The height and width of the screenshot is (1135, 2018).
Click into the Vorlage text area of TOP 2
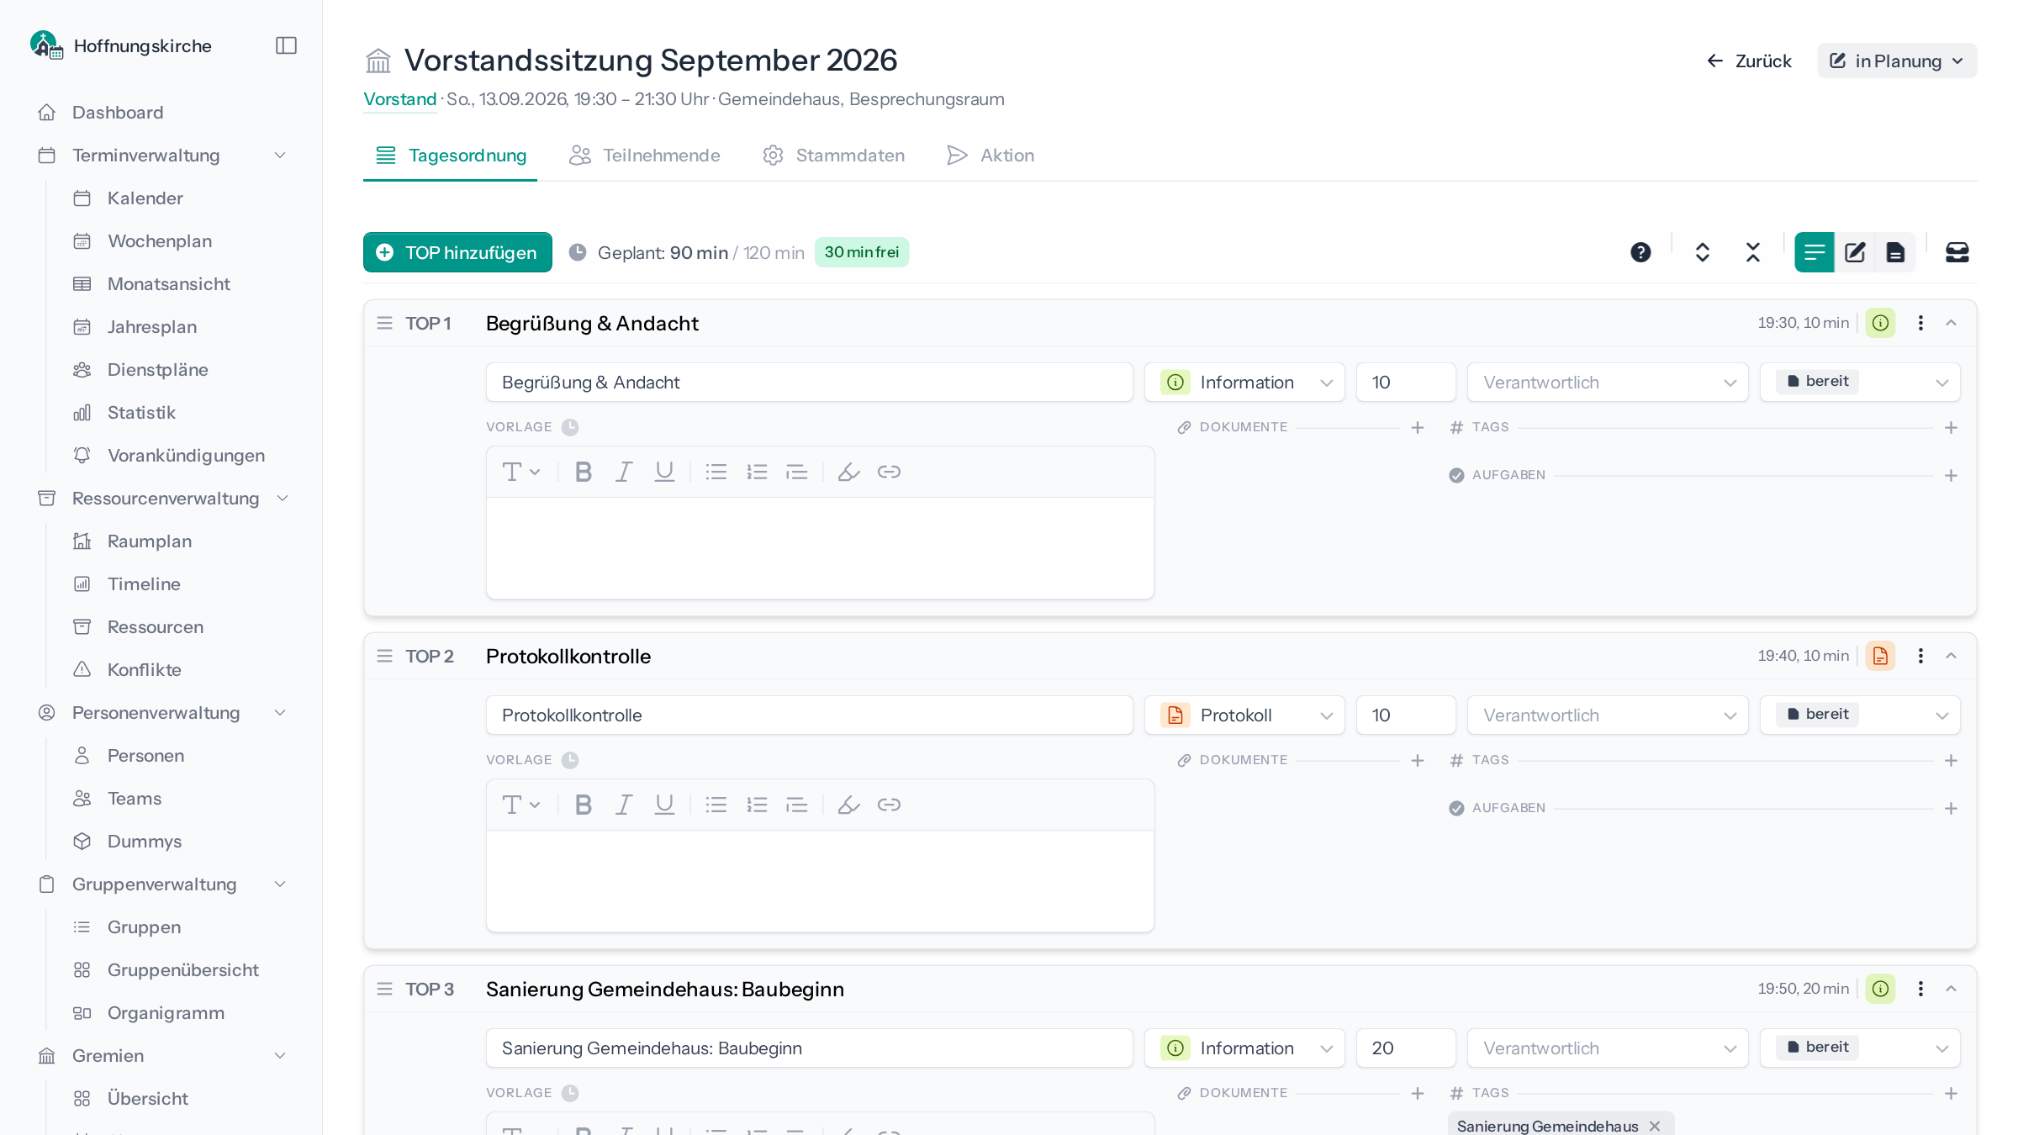820,881
